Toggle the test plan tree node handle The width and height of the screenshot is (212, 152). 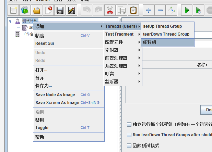coord(10,21)
